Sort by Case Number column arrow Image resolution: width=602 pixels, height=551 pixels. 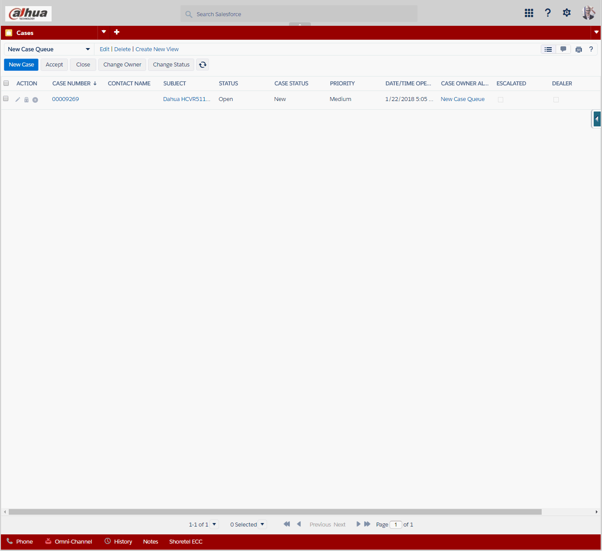pyautogui.click(x=95, y=84)
